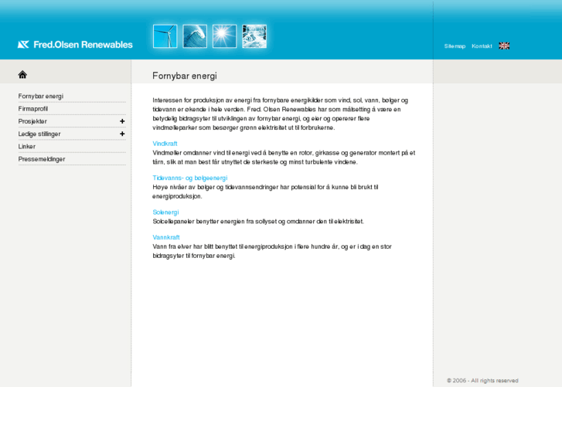Click the home icon in sidebar

[22, 74]
